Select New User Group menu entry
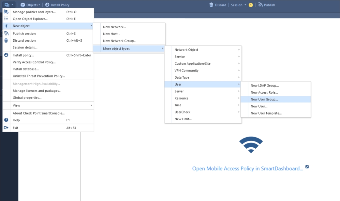Viewport: 340px width, 201px height. [264, 100]
